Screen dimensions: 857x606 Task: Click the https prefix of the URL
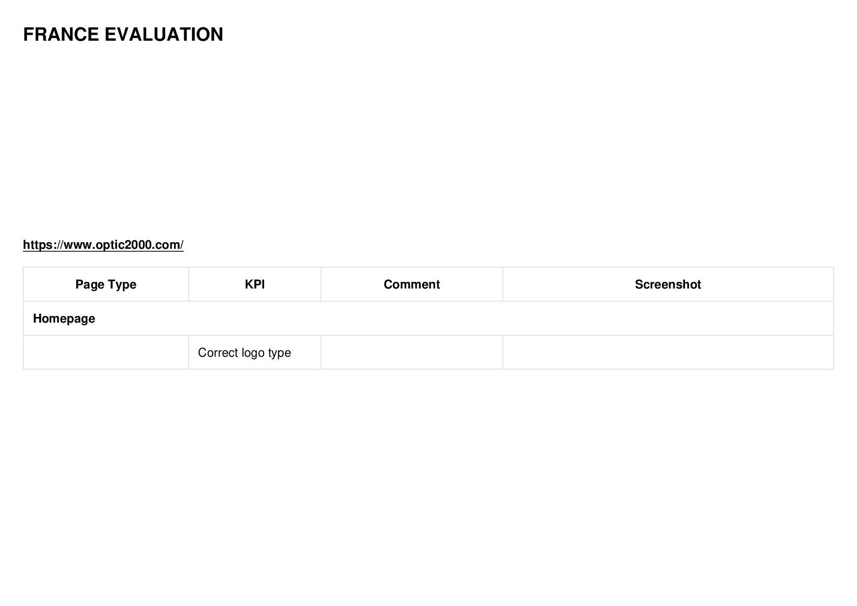tap(39, 245)
